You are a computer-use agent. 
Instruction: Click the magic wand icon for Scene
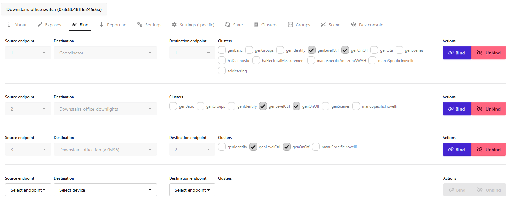click(323, 25)
